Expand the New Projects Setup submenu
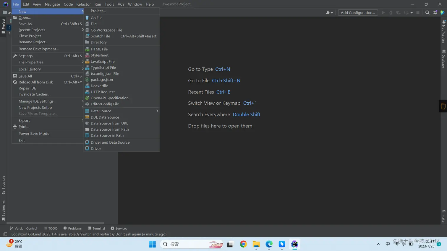 [x=48, y=107]
